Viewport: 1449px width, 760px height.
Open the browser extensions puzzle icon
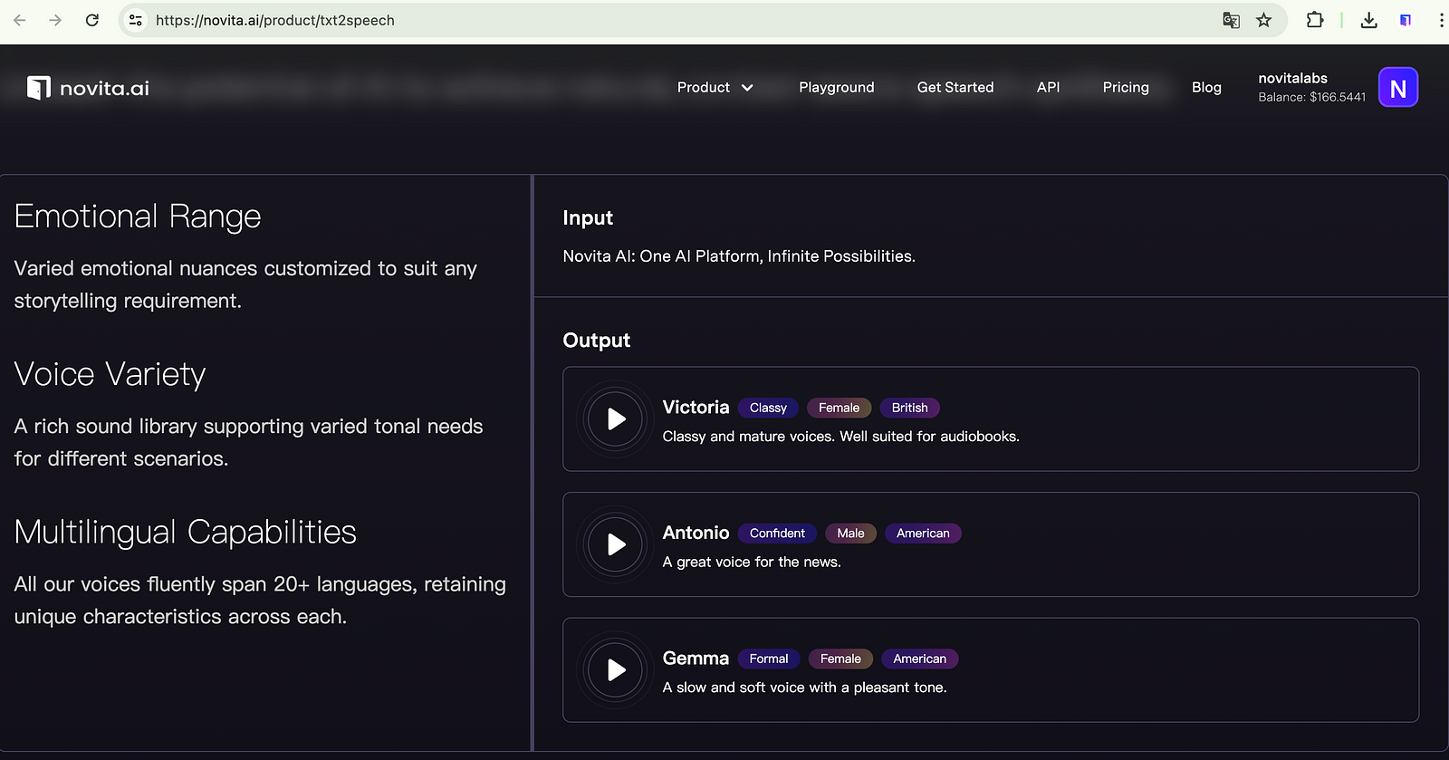tap(1315, 20)
